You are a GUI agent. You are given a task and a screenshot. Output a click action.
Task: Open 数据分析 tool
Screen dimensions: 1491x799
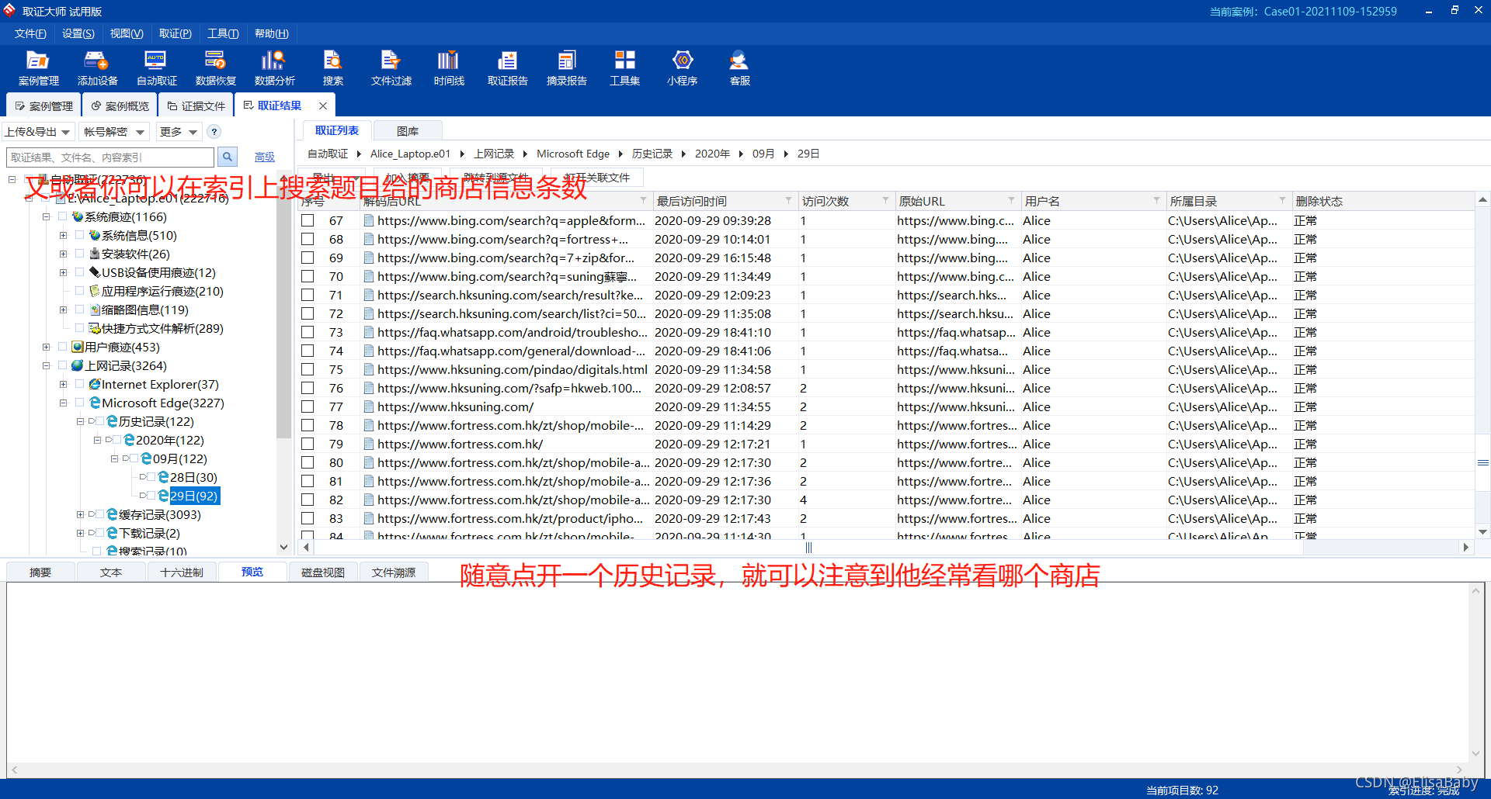tap(274, 68)
